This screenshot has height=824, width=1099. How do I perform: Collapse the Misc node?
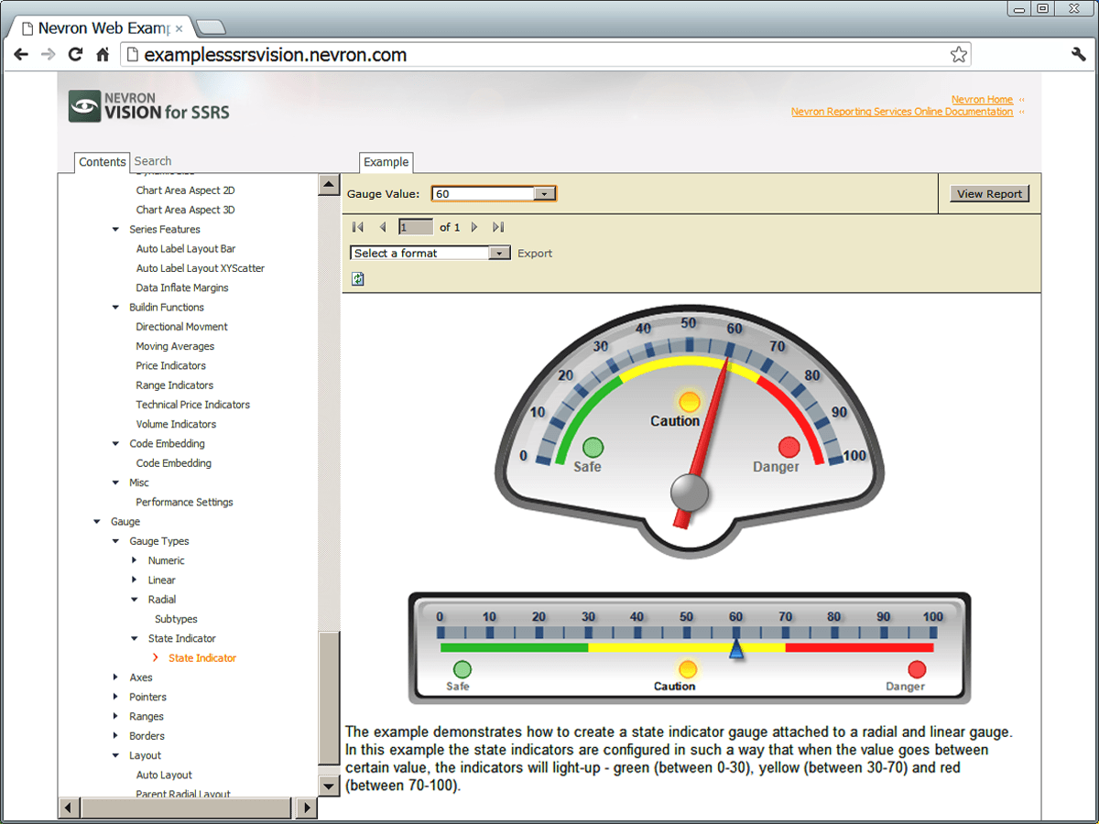tap(115, 482)
